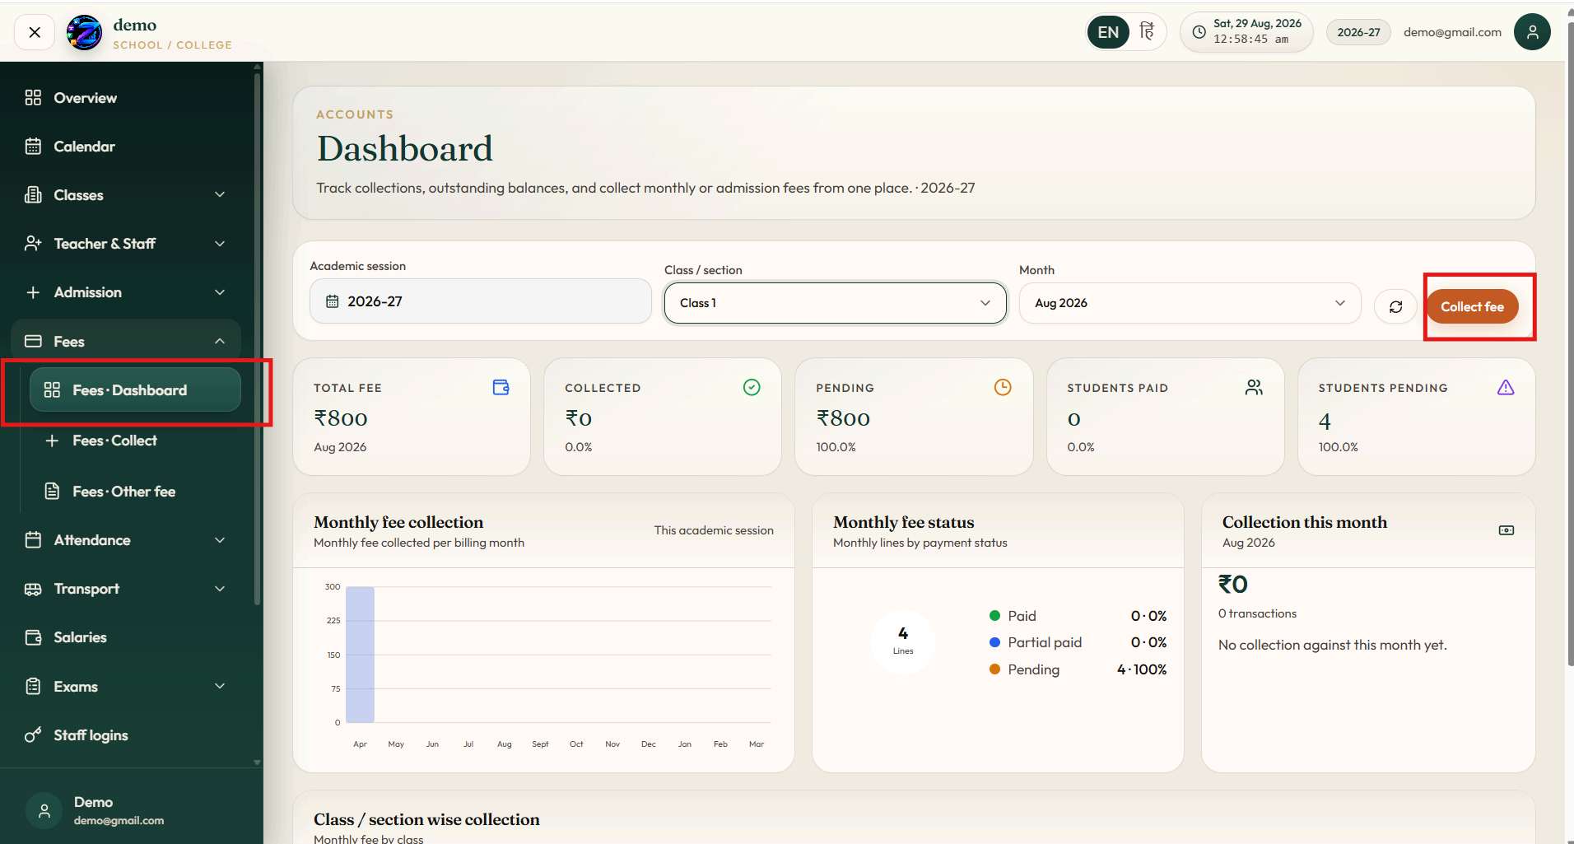This screenshot has height=844, width=1574.
Task: Click the demo school logo
Action: coord(84,33)
